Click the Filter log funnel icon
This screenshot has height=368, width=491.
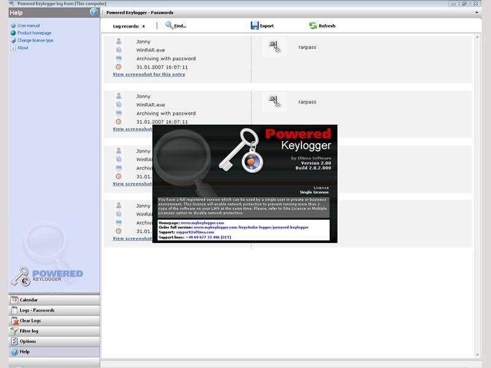14,331
